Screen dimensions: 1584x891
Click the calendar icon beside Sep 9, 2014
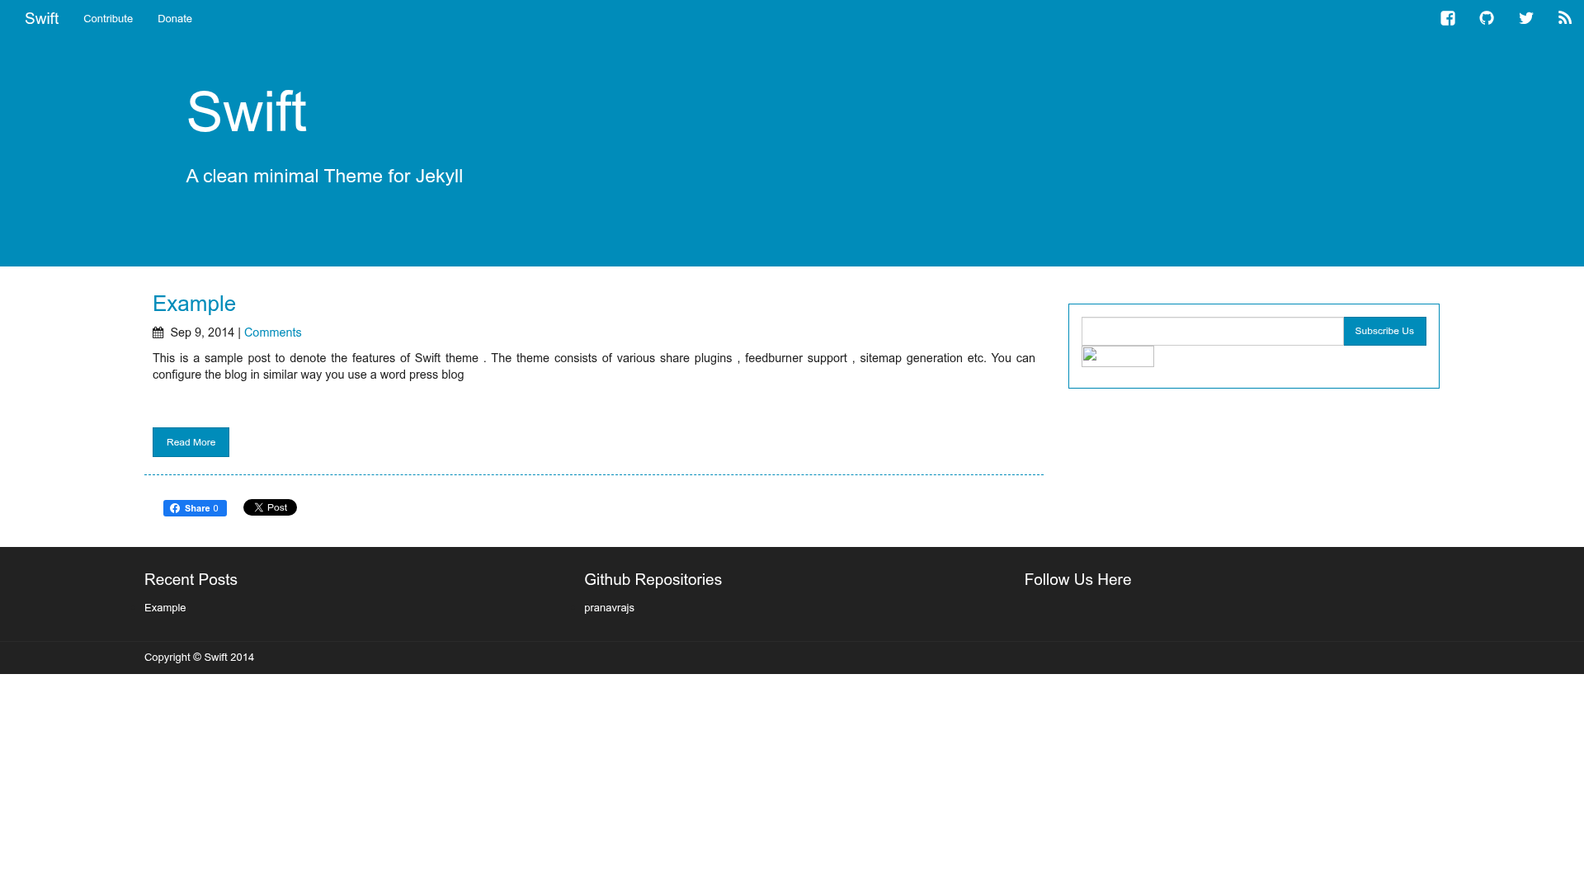(x=158, y=332)
